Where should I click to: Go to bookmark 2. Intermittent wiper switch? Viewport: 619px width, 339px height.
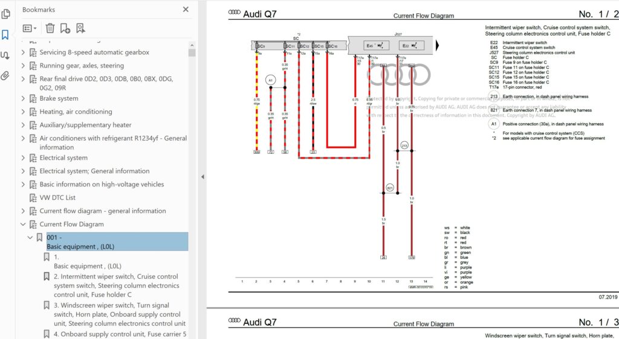coord(115,285)
